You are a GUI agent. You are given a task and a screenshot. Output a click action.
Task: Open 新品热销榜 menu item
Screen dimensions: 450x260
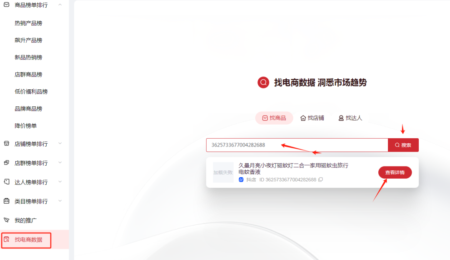click(x=28, y=57)
